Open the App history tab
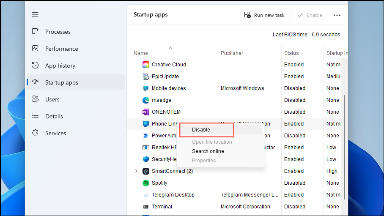Viewport: 384px width, 216px height. 76,66
